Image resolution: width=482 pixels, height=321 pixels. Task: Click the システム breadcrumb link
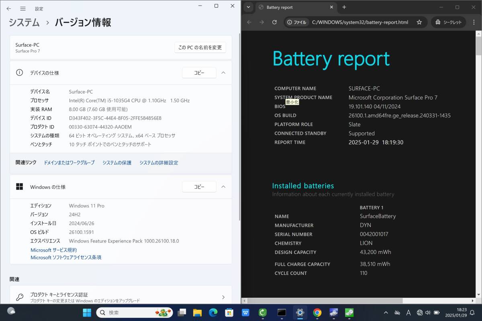tap(25, 22)
